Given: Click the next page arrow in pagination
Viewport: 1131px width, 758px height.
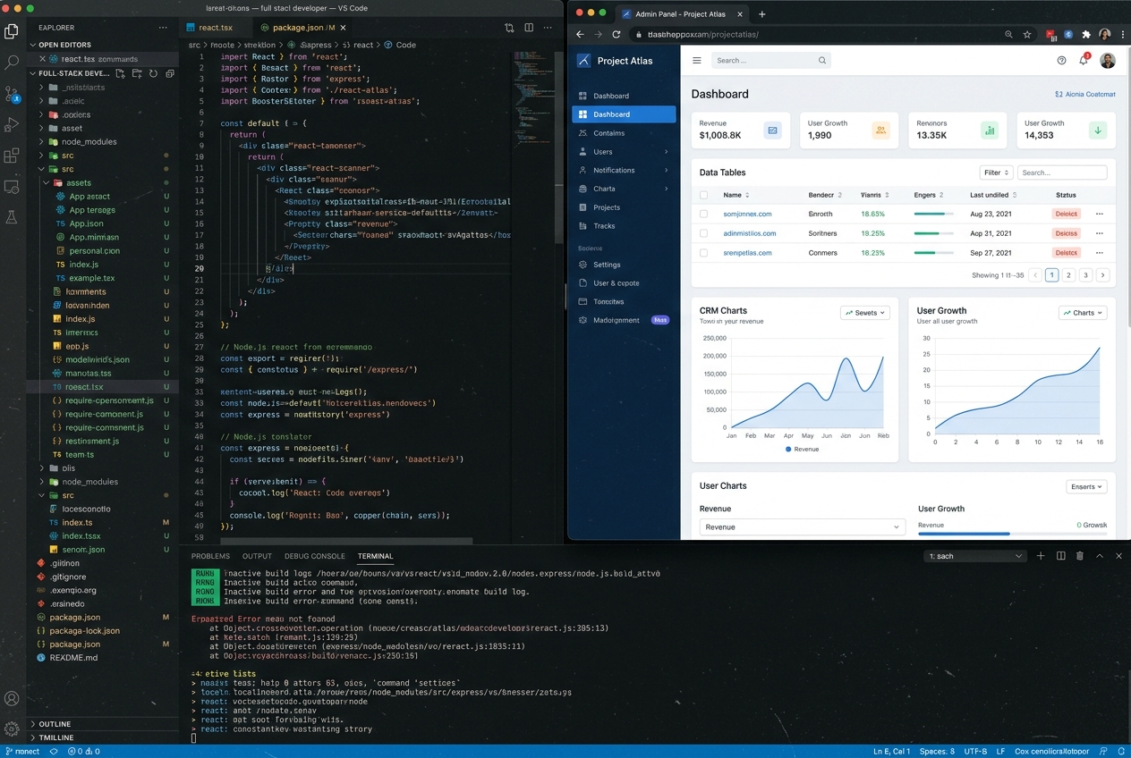Looking at the screenshot, I should point(1102,275).
